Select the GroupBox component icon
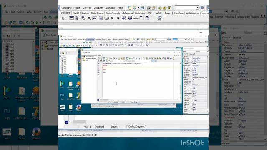 [141, 18]
